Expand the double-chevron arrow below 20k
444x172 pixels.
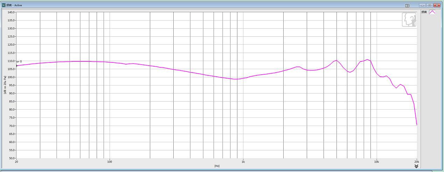point(416,166)
